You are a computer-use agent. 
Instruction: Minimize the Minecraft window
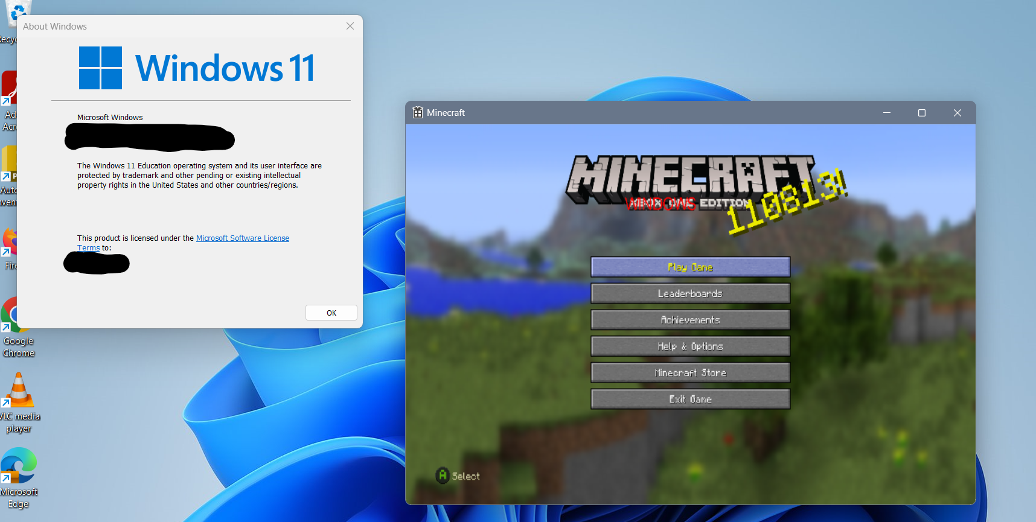coord(887,113)
